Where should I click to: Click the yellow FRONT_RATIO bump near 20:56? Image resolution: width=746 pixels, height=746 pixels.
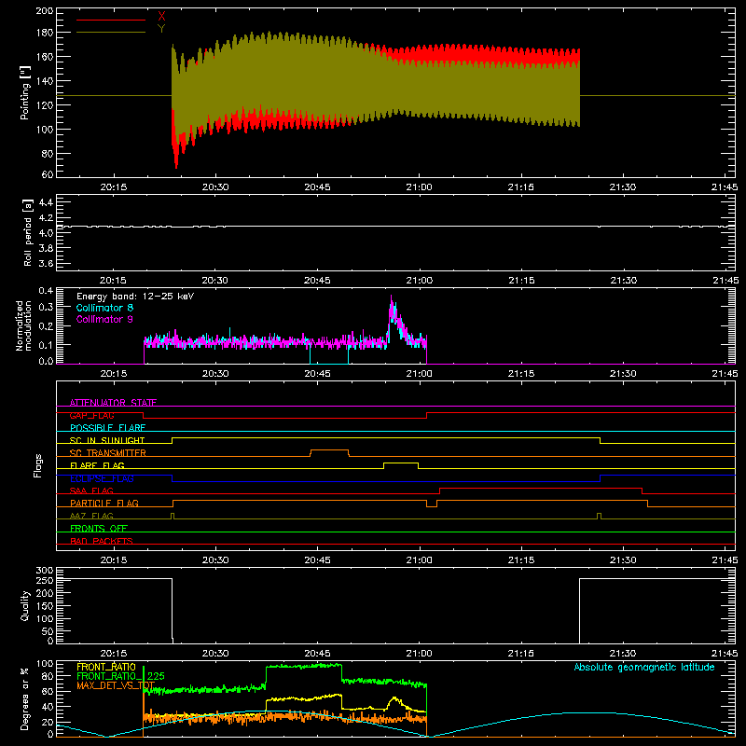tap(394, 700)
